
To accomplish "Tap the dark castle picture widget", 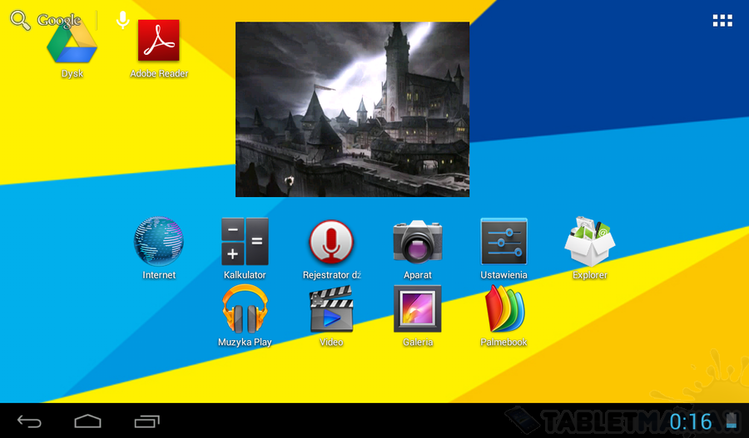I will pos(353,109).
